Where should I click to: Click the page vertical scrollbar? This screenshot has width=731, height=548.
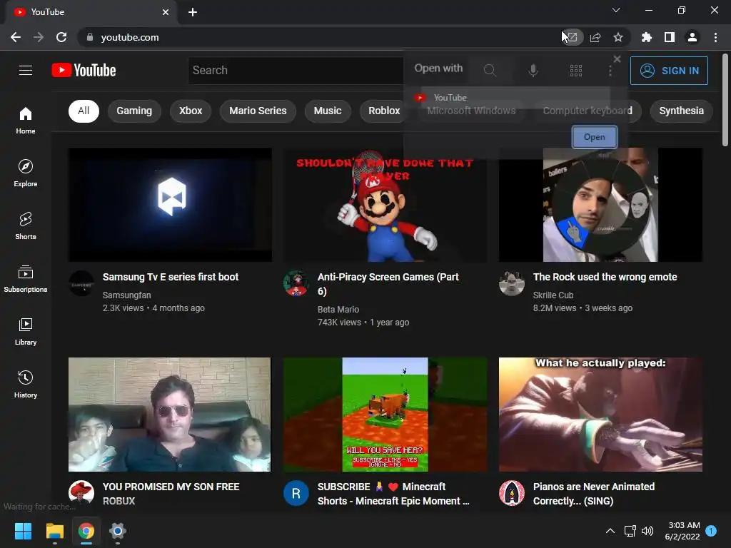click(x=725, y=101)
